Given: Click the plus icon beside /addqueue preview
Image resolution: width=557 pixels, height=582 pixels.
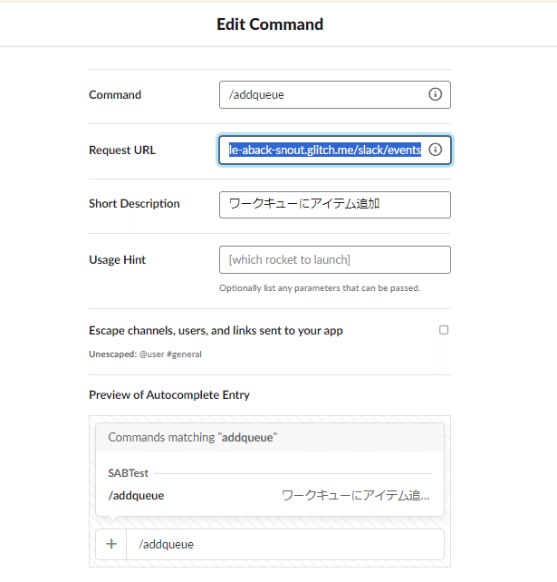Looking at the screenshot, I should [111, 544].
